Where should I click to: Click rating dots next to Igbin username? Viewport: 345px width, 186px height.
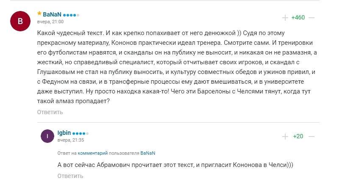tap(80, 133)
